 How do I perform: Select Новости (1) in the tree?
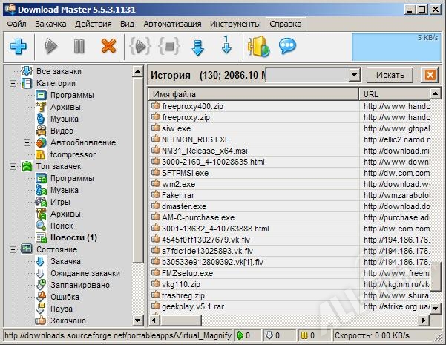[x=73, y=237]
